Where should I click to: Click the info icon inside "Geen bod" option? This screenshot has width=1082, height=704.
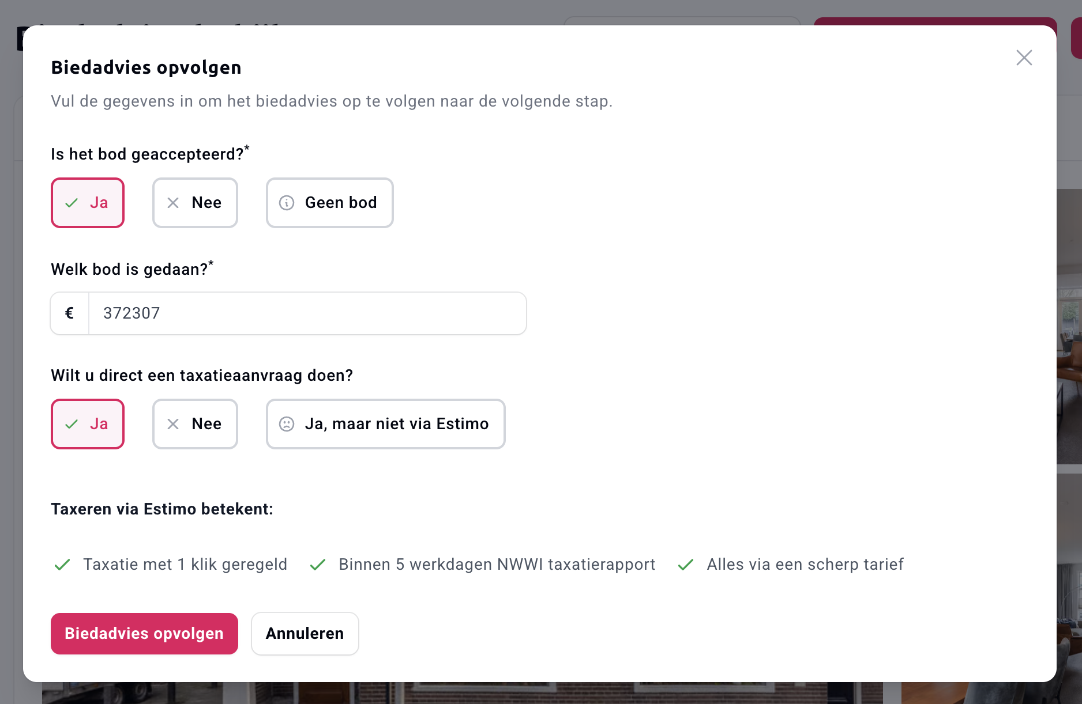[287, 203]
